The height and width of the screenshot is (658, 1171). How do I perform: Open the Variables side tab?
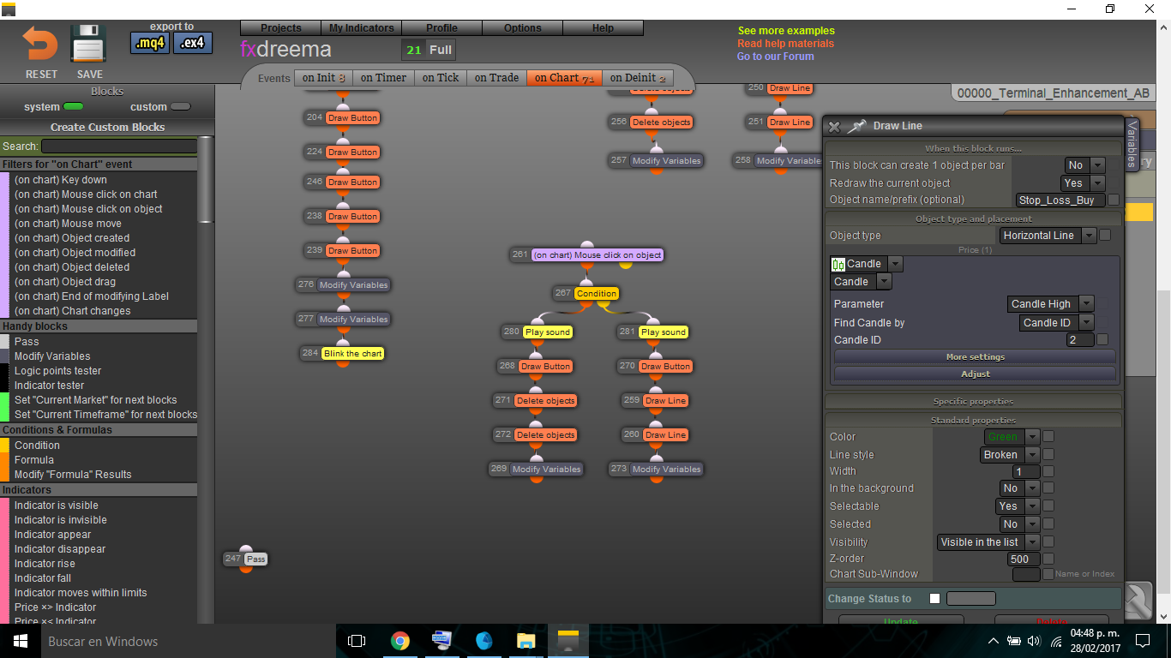(1132, 143)
